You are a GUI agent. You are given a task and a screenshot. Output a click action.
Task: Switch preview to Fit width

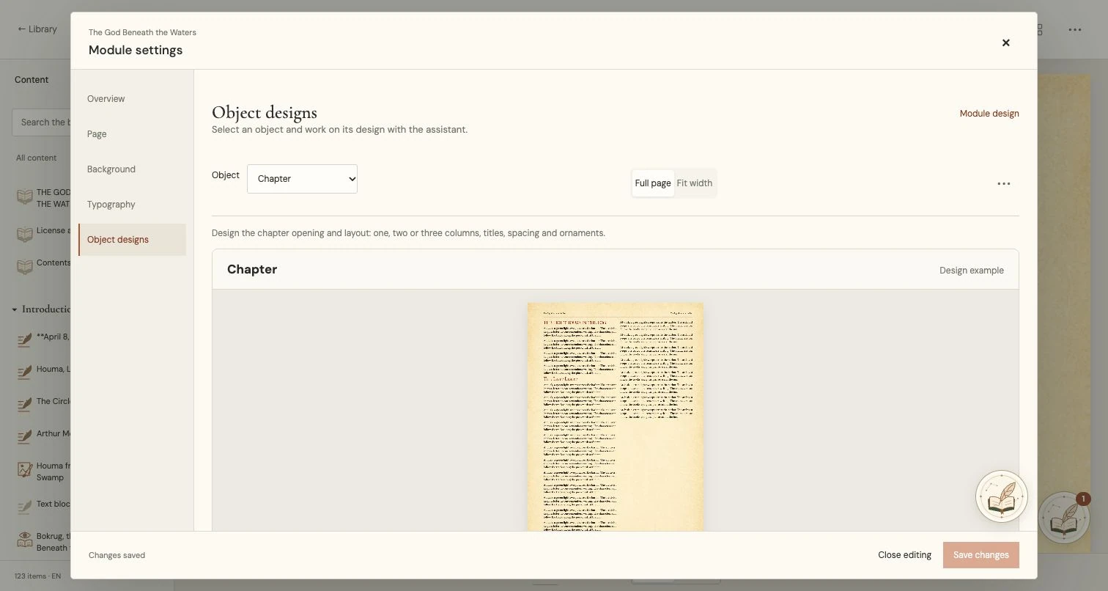(x=695, y=183)
